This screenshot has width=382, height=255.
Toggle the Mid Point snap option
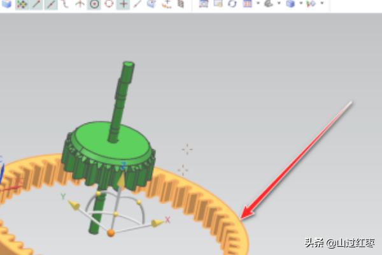(51, 4)
